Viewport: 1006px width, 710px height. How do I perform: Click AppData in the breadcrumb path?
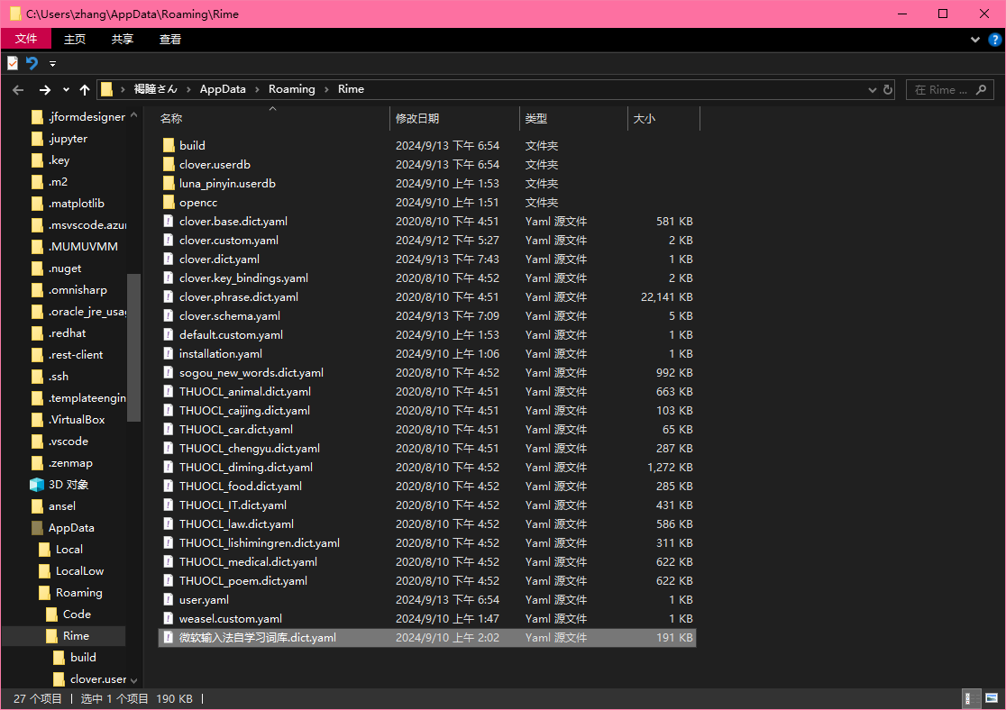223,89
